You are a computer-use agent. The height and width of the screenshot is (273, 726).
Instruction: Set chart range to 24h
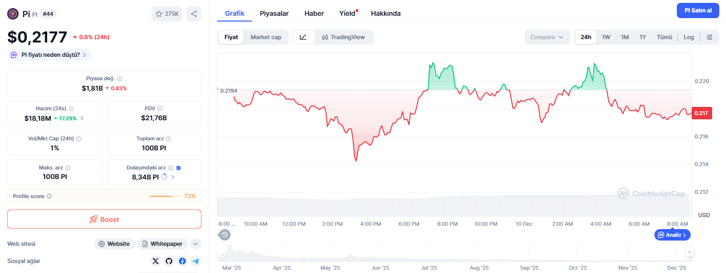coord(586,37)
